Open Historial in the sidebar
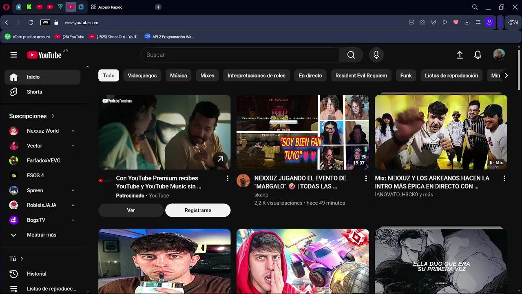 click(x=43, y=274)
